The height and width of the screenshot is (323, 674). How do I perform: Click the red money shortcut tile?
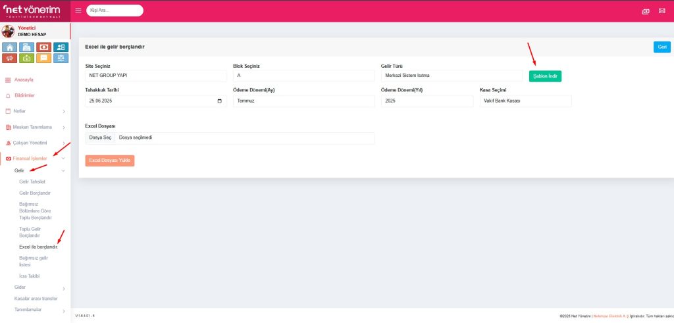pos(44,47)
